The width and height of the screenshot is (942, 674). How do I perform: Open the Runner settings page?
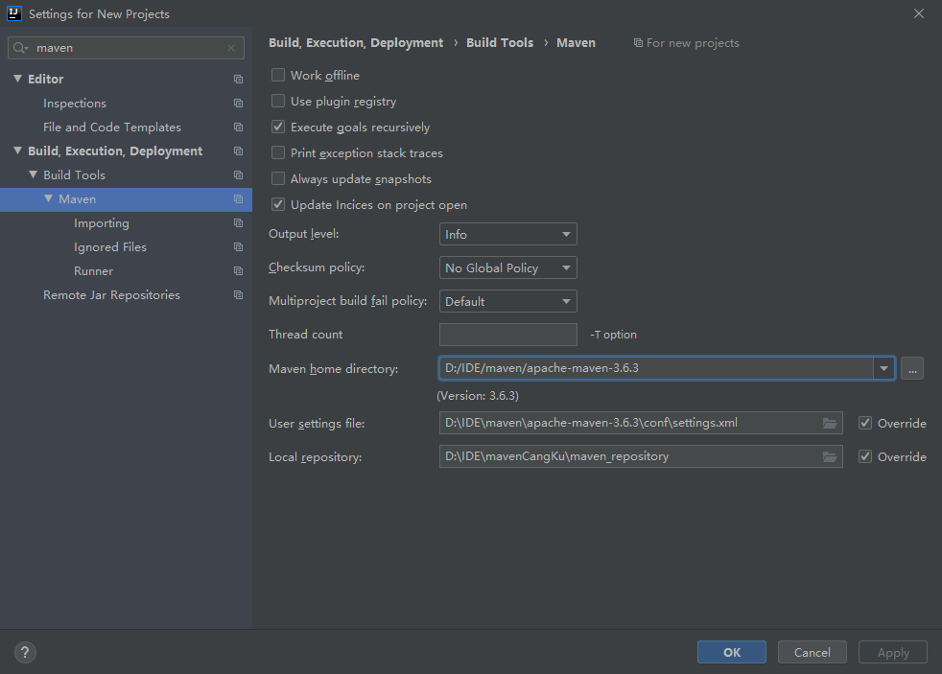coord(93,271)
